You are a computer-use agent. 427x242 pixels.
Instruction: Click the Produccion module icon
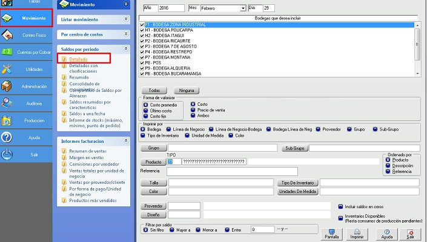tap(8, 120)
